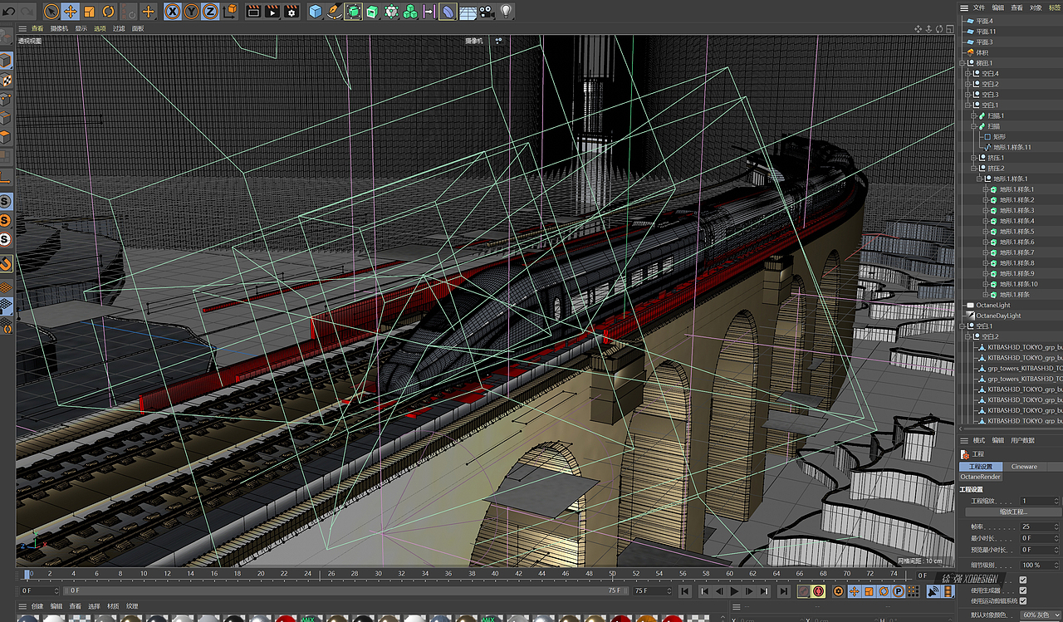Collapse the 空白.3 tree node
The image size is (1063, 622).
coord(967,95)
